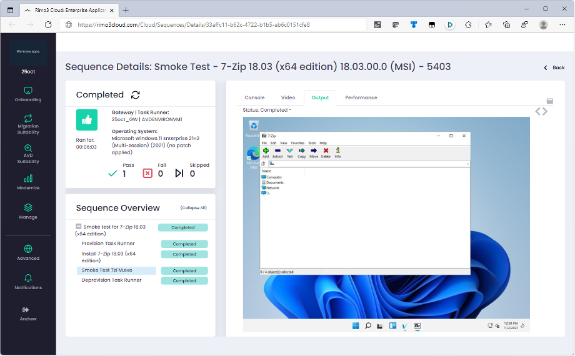Open the Manage layers icon
The height and width of the screenshot is (356, 575).
[28, 207]
